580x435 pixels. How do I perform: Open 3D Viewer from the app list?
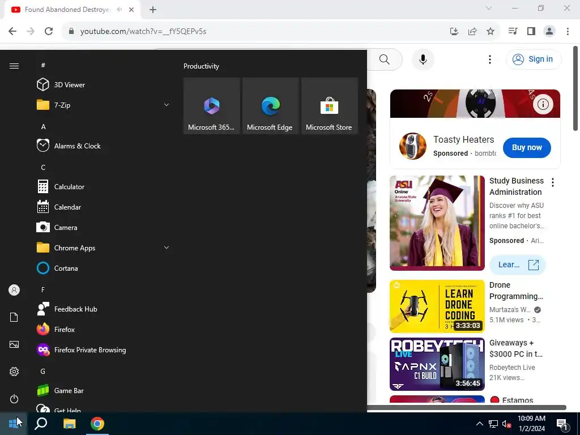tap(104, 85)
